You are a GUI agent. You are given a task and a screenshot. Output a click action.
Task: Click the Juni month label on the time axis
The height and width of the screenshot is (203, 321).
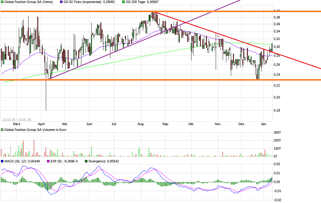point(90,124)
